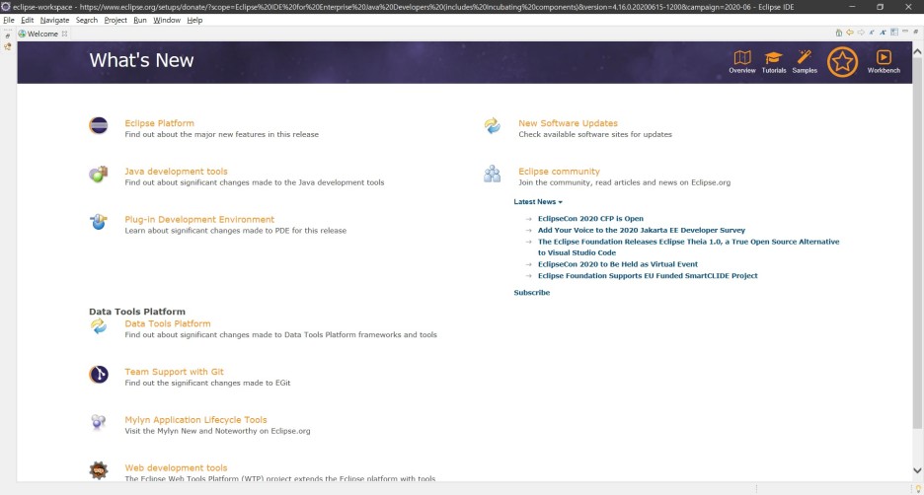Click the scrollbar up arrow
The height and width of the screenshot is (495, 924).
(x=917, y=51)
